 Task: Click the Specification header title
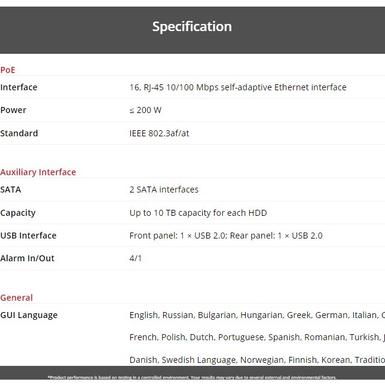pyautogui.click(x=192, y=27)
